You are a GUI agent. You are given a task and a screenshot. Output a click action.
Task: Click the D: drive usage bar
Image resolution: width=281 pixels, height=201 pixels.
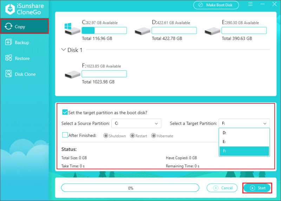tap(174, 31)
